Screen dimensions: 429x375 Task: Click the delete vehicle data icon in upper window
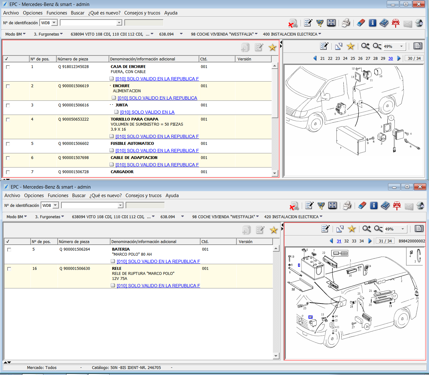(293, 23)
